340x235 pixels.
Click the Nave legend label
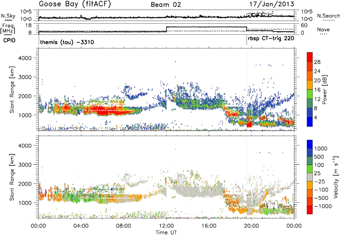point(323,29)
